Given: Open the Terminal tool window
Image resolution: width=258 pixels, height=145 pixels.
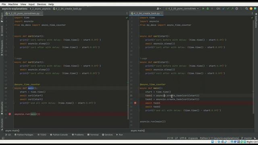Looking at the screenshot, I should coord(93,135).
